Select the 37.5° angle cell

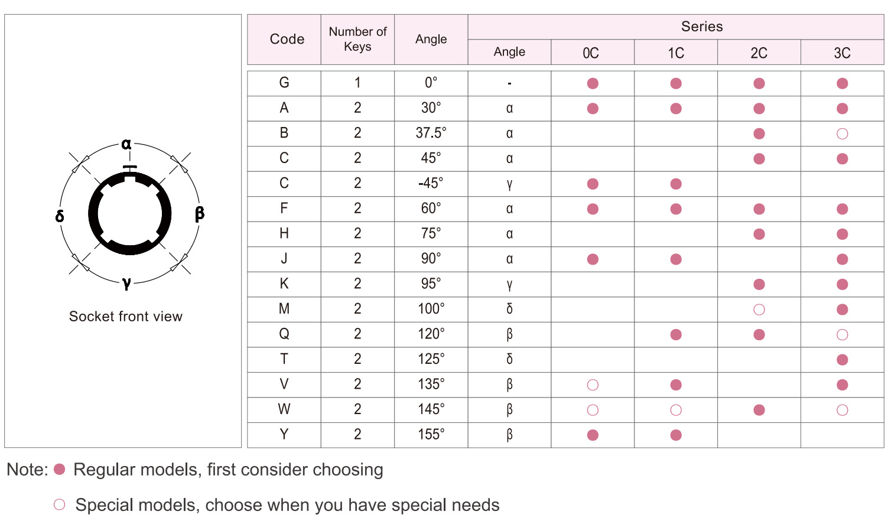tap(431, 133)
